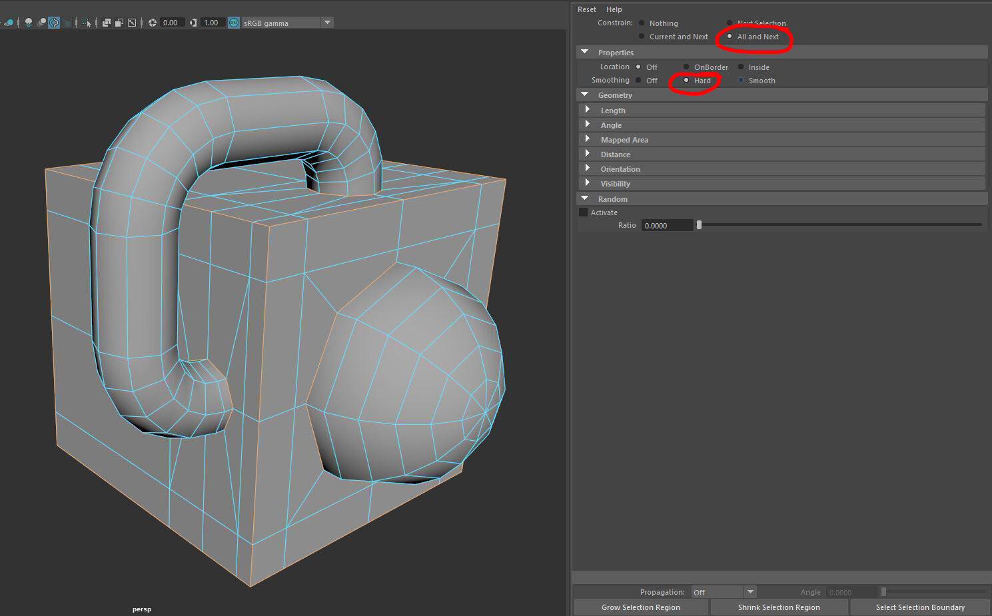Open the Help menu
Image resolution: width=992 pixels, height=616 pixels.
pyautogui.click(x=614, y=9)
